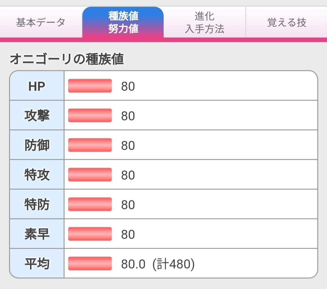Click the オニゴーリの種族値 heading
The height and width of the screenshot is (289, 327).
click(67, 59)
